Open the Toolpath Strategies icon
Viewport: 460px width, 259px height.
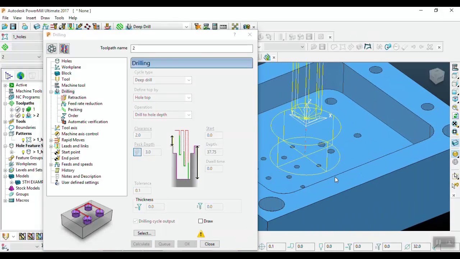[x=120, y=27]
